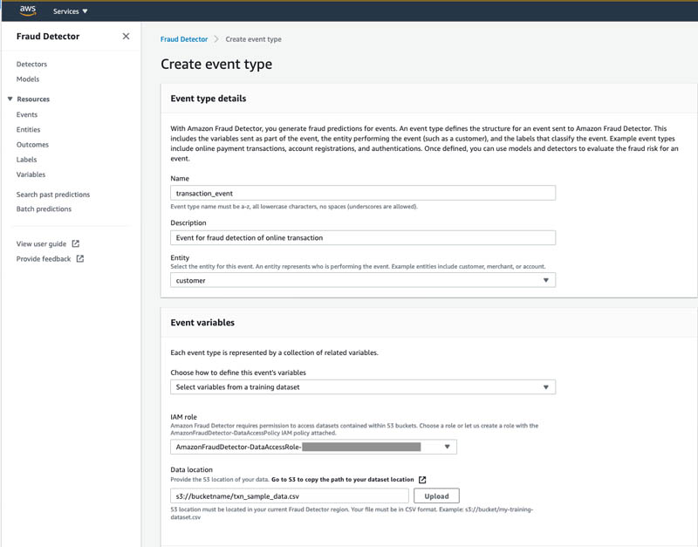Close the Fraud Detector sidebar panel

[126, 36]
